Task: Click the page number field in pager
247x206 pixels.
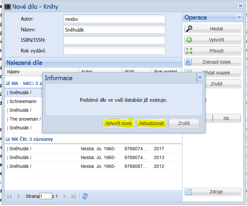Action: tap(46, 196)
